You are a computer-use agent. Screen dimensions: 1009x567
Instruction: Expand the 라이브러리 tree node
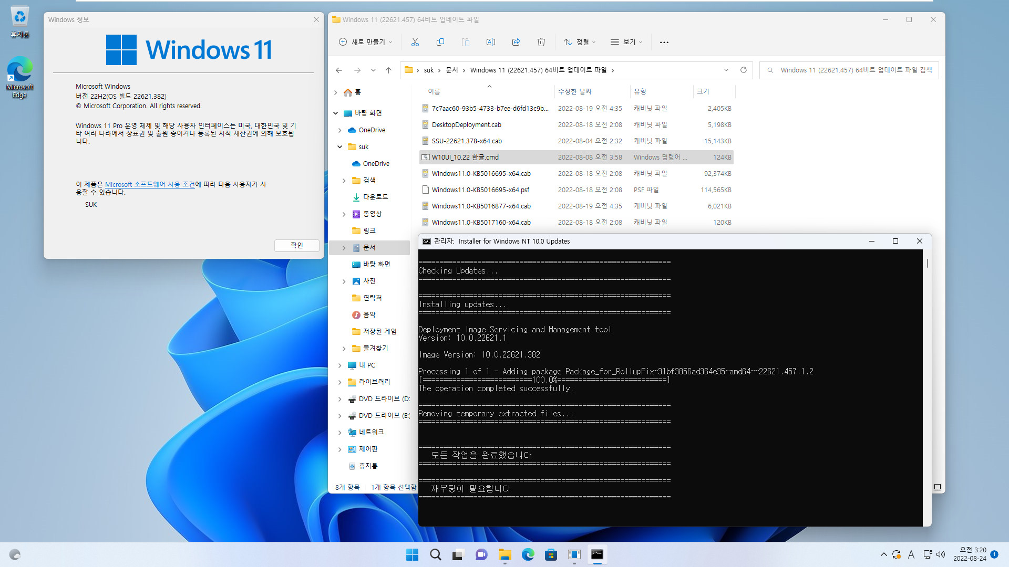(340, 382)
